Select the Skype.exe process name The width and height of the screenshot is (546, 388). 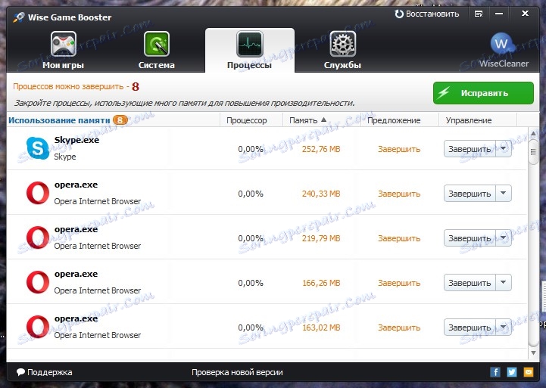point(76,140)
